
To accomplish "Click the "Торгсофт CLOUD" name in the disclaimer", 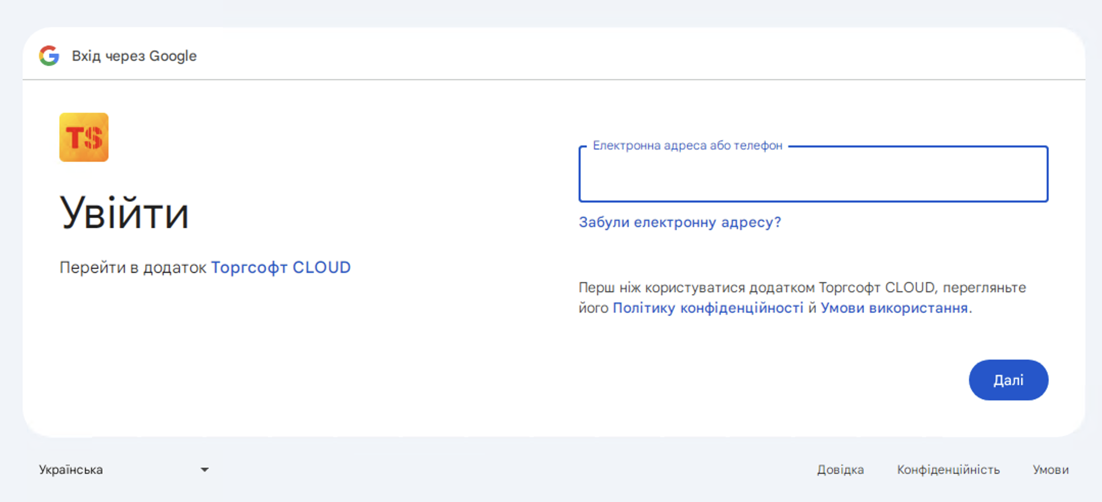I will (x=877, y=288).
